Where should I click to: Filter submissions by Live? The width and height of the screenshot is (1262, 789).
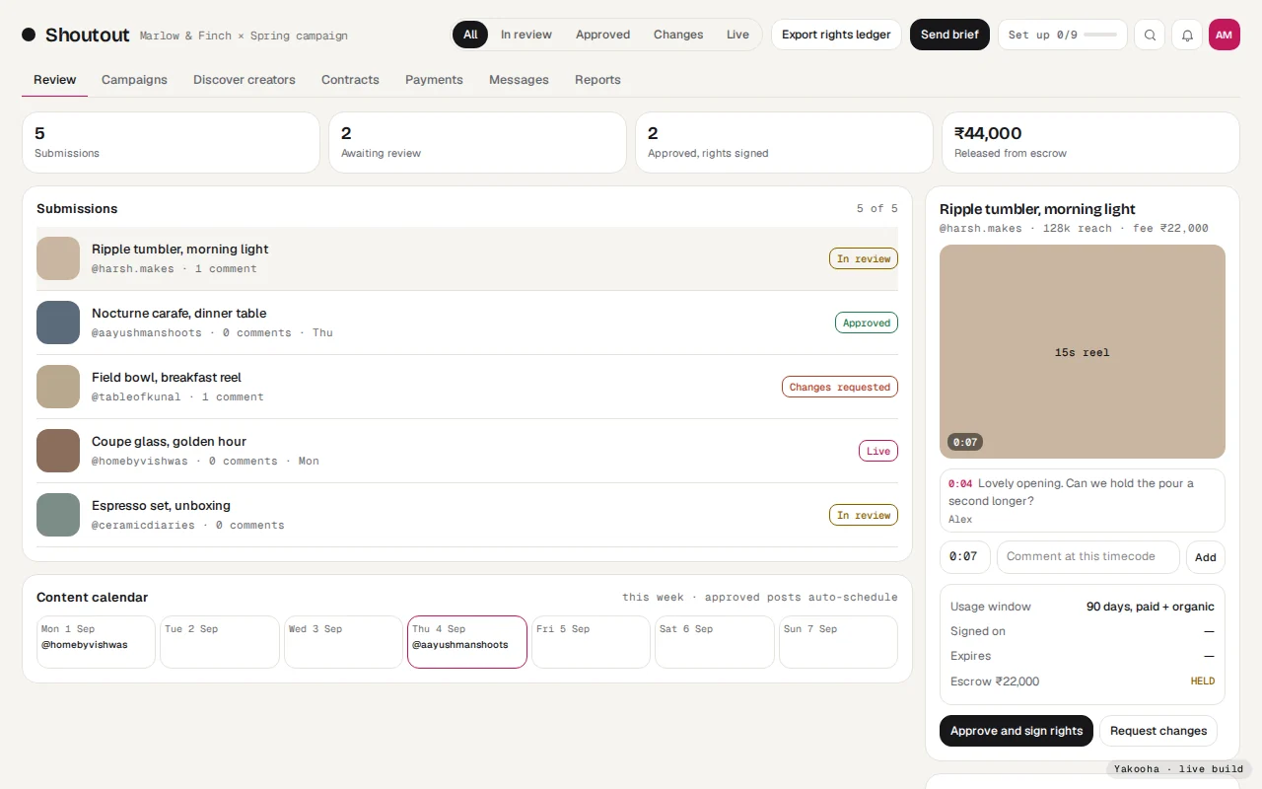pyautogui.click(x=738, y=35)
